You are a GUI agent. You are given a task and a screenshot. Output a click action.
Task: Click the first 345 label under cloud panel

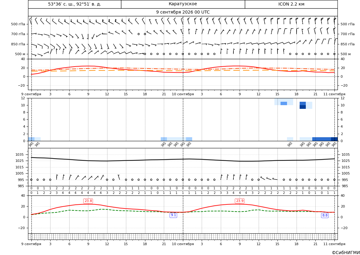click(x=31, y=145)
